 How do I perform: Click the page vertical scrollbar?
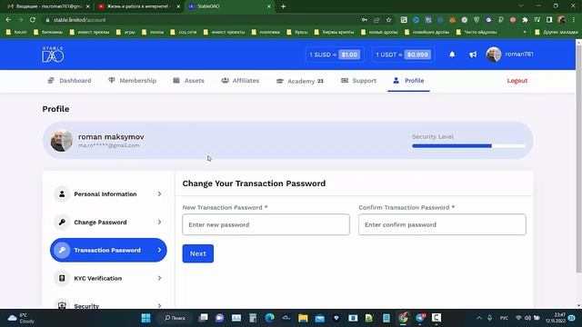click(578, 160)
